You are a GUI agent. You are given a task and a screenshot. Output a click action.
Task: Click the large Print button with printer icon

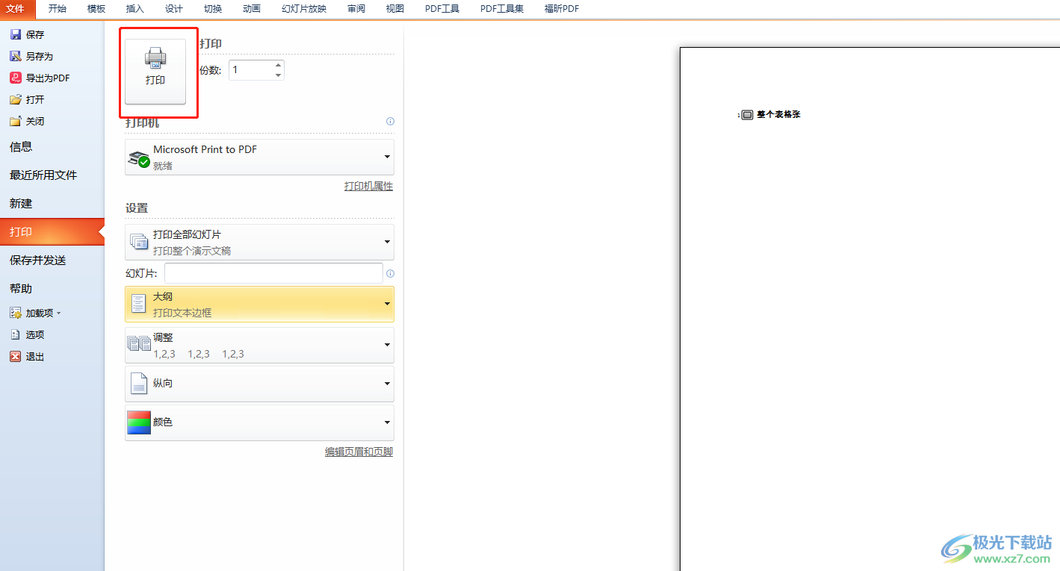(155, 71)
